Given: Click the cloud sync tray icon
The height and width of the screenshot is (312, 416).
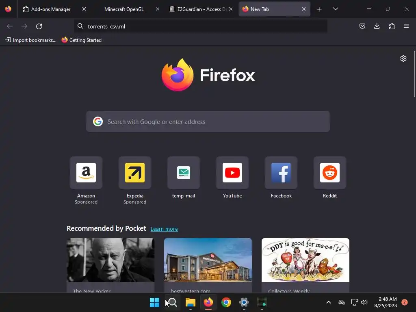Looking at the screenshot, I should (x=341, y=302).
